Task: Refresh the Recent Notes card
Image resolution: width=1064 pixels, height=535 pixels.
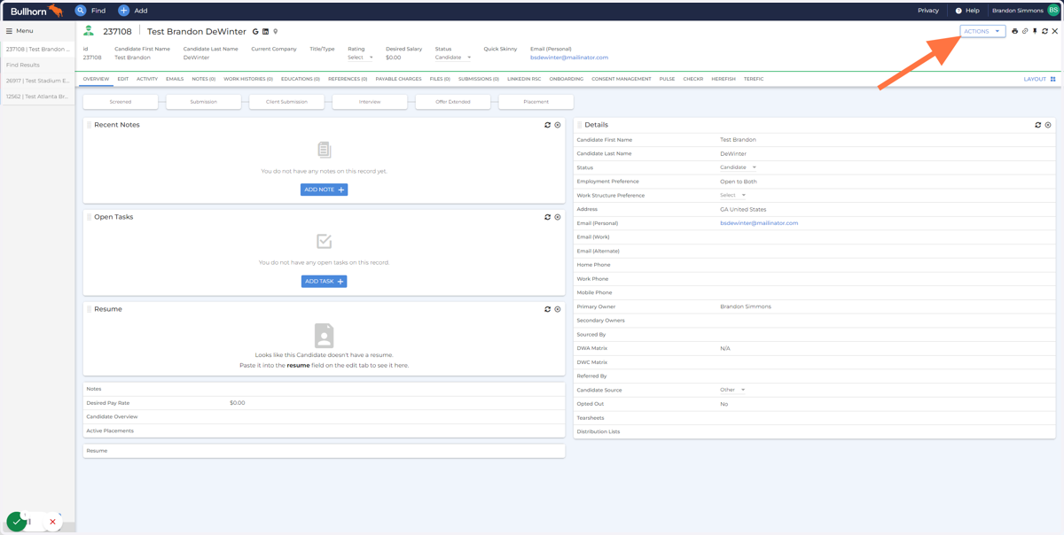Action: [547, 125]
